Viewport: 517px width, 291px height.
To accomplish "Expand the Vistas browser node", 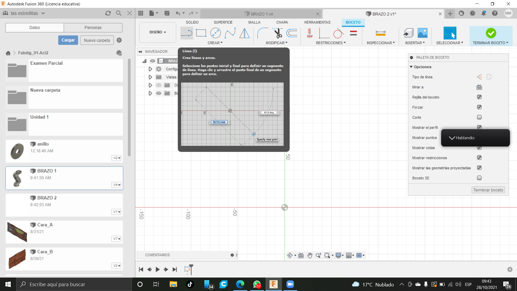I will (x=150, y=77).
